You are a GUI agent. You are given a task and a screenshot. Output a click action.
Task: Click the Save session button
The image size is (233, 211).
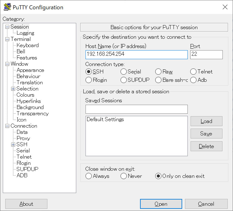[x=206, y=134]
